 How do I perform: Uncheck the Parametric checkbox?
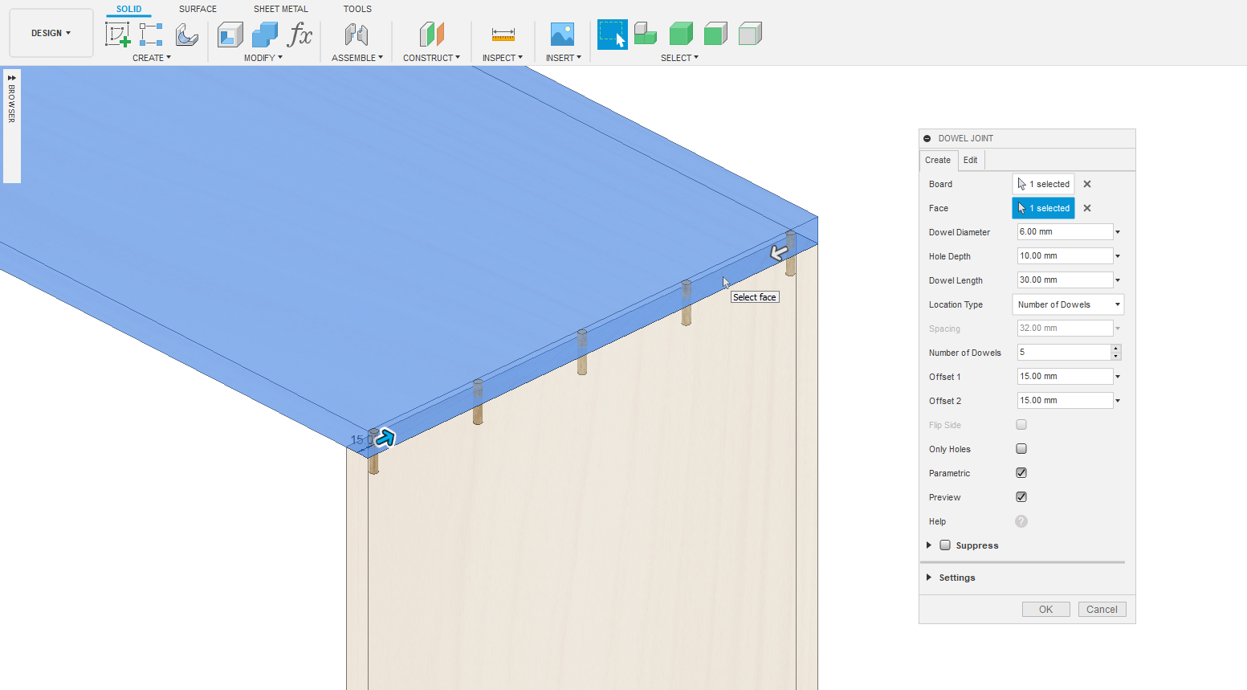coord(1021,473)
